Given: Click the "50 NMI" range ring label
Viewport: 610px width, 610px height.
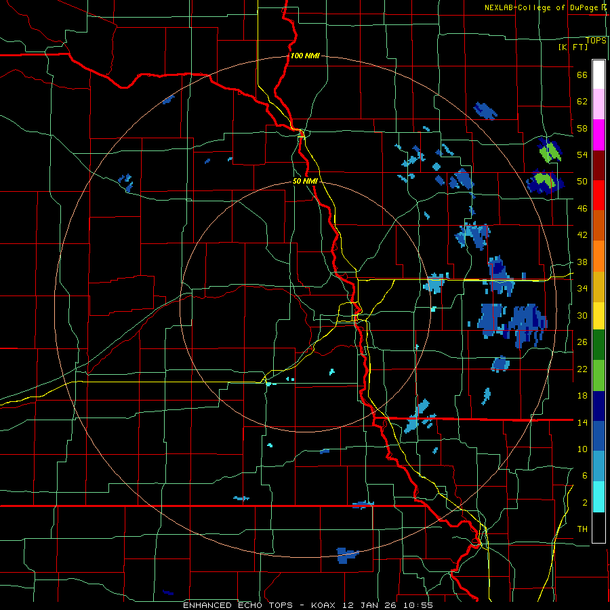Looking at the screenshot, I should (x=305, y=181).
